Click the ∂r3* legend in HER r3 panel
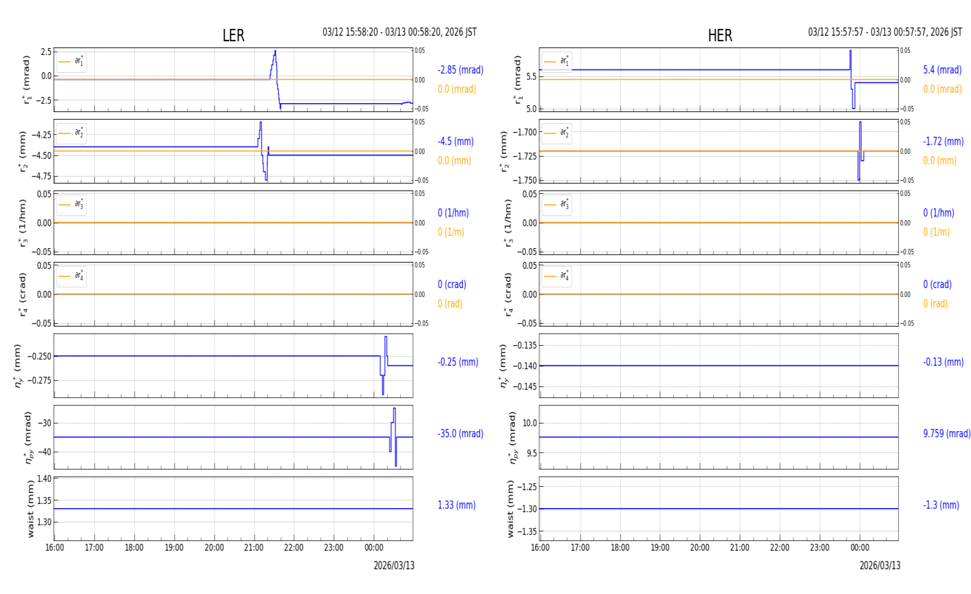The height and width of the screenshot is (594, 971). coord(557,205)
